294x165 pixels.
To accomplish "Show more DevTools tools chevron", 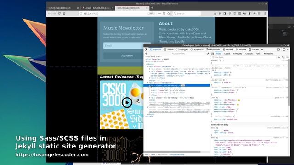I will pos(262,49).
